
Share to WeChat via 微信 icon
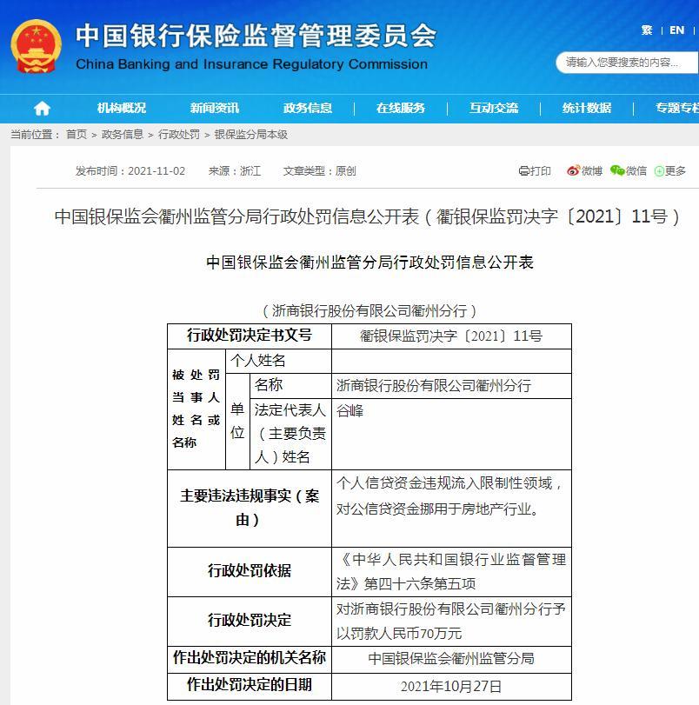pos(629,171)
